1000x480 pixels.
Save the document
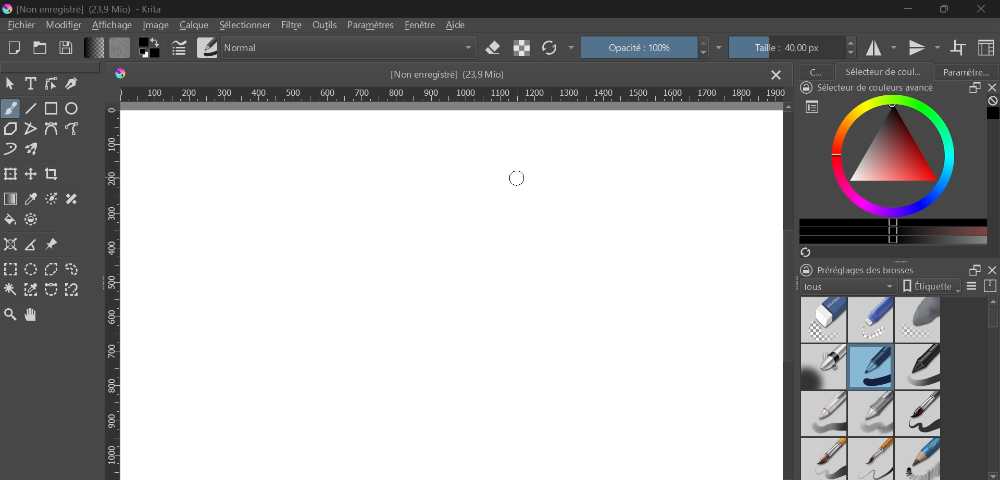[x=66, y=48]
